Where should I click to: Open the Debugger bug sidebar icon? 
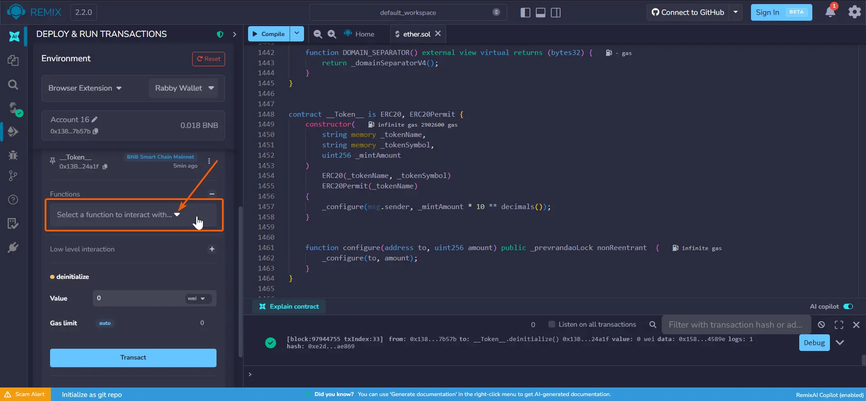point(13,155)
